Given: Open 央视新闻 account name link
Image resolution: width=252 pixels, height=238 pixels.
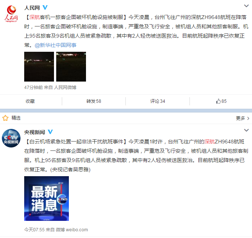Looking at the screenshot, I should [35, 132].
